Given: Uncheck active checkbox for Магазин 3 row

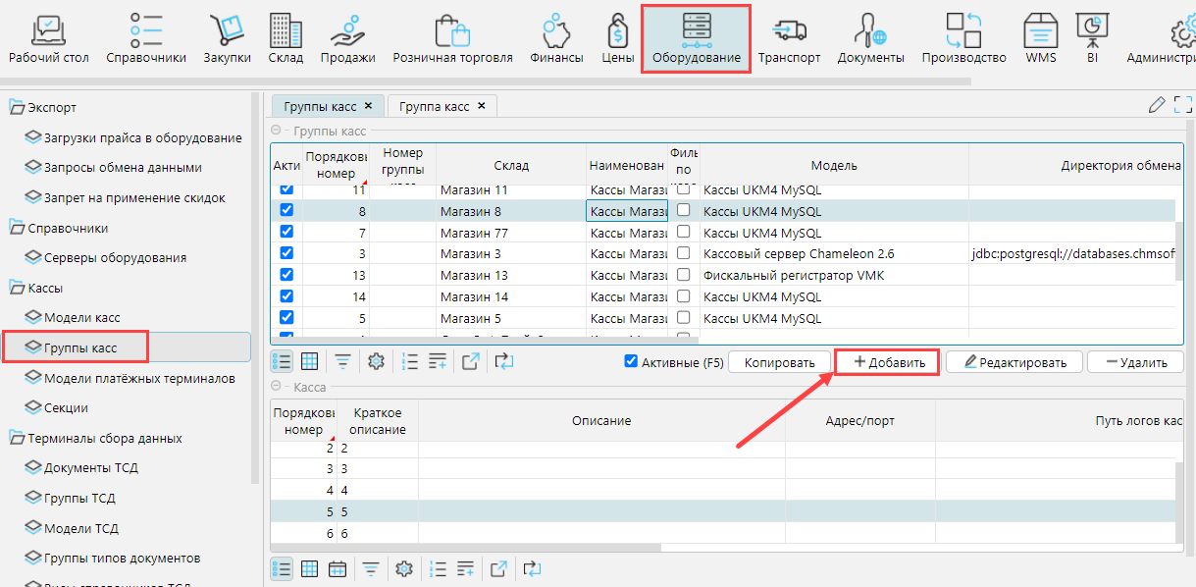Looking at the screenshot, I should (286, 253).
